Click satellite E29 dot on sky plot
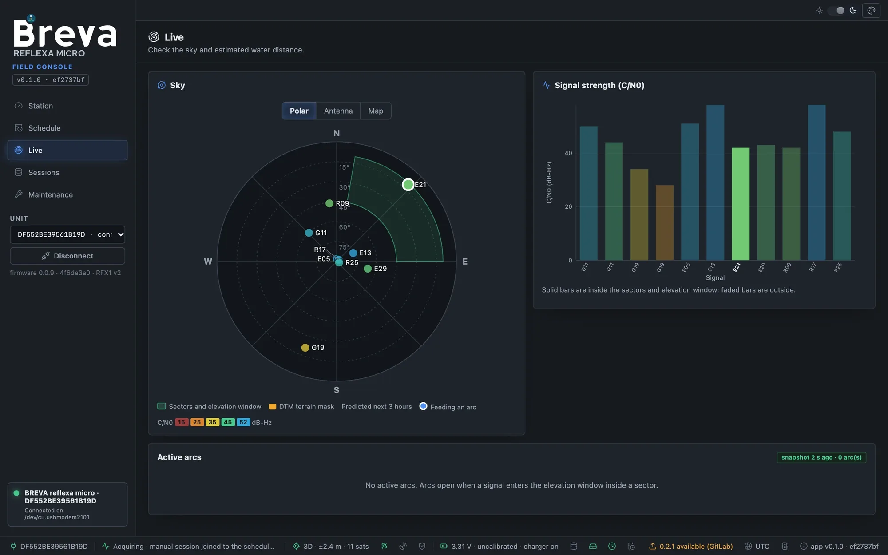The width and height of the screenshot is (888, 555). point(368,269)
